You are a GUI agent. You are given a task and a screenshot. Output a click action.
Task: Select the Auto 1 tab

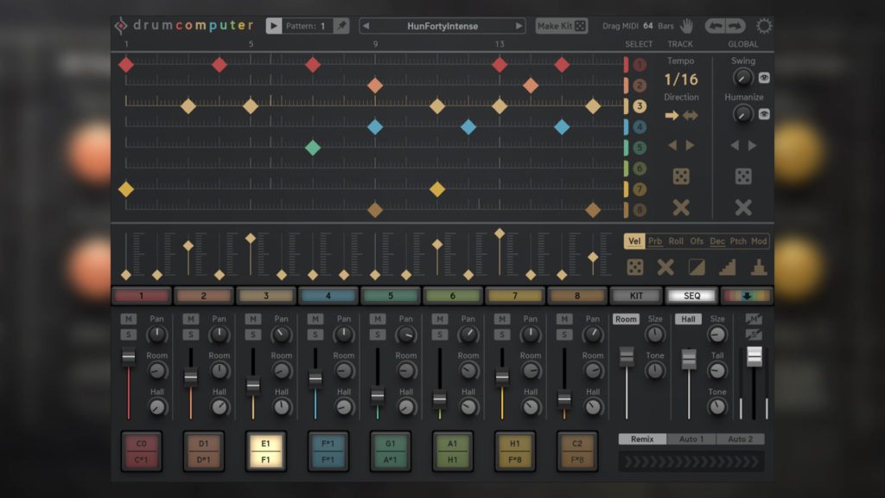pyautogui.click(x=691, y=438)
